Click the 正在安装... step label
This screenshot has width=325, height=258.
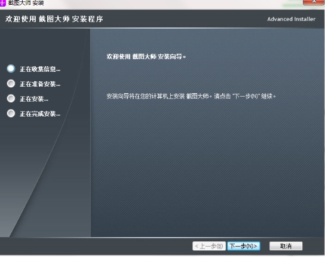[34, 99]
